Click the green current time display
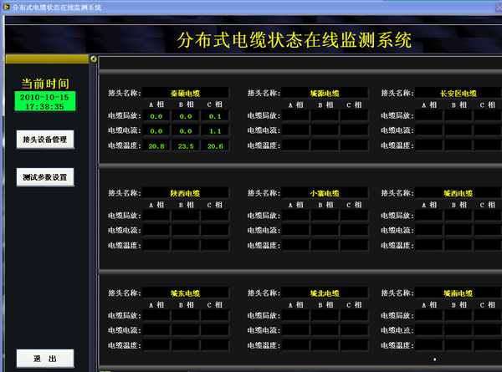The height and width of the screenshot is (372, 502). [x=46, y=102]
